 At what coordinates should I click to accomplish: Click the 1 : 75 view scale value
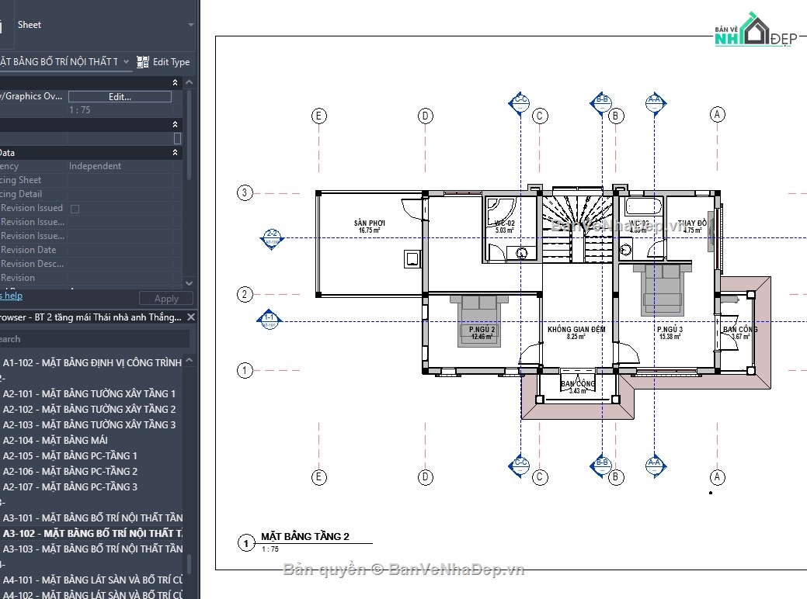[x=80, y=110]
